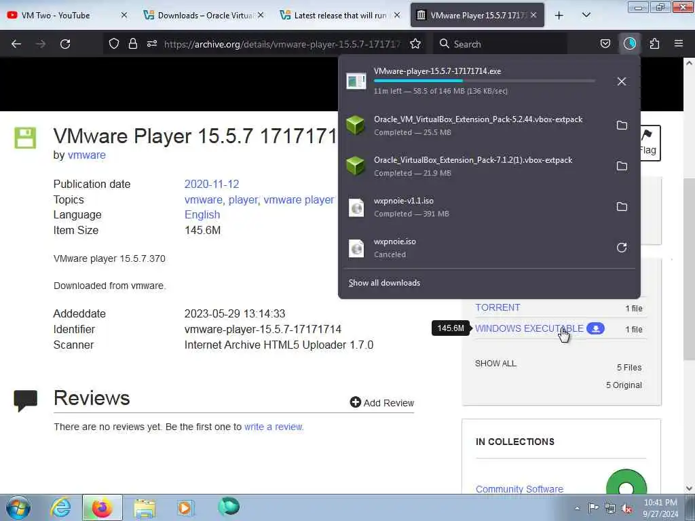695x521 pixels.
Task: Open the Action Center flag tray icon
Action: click(593, 507)
